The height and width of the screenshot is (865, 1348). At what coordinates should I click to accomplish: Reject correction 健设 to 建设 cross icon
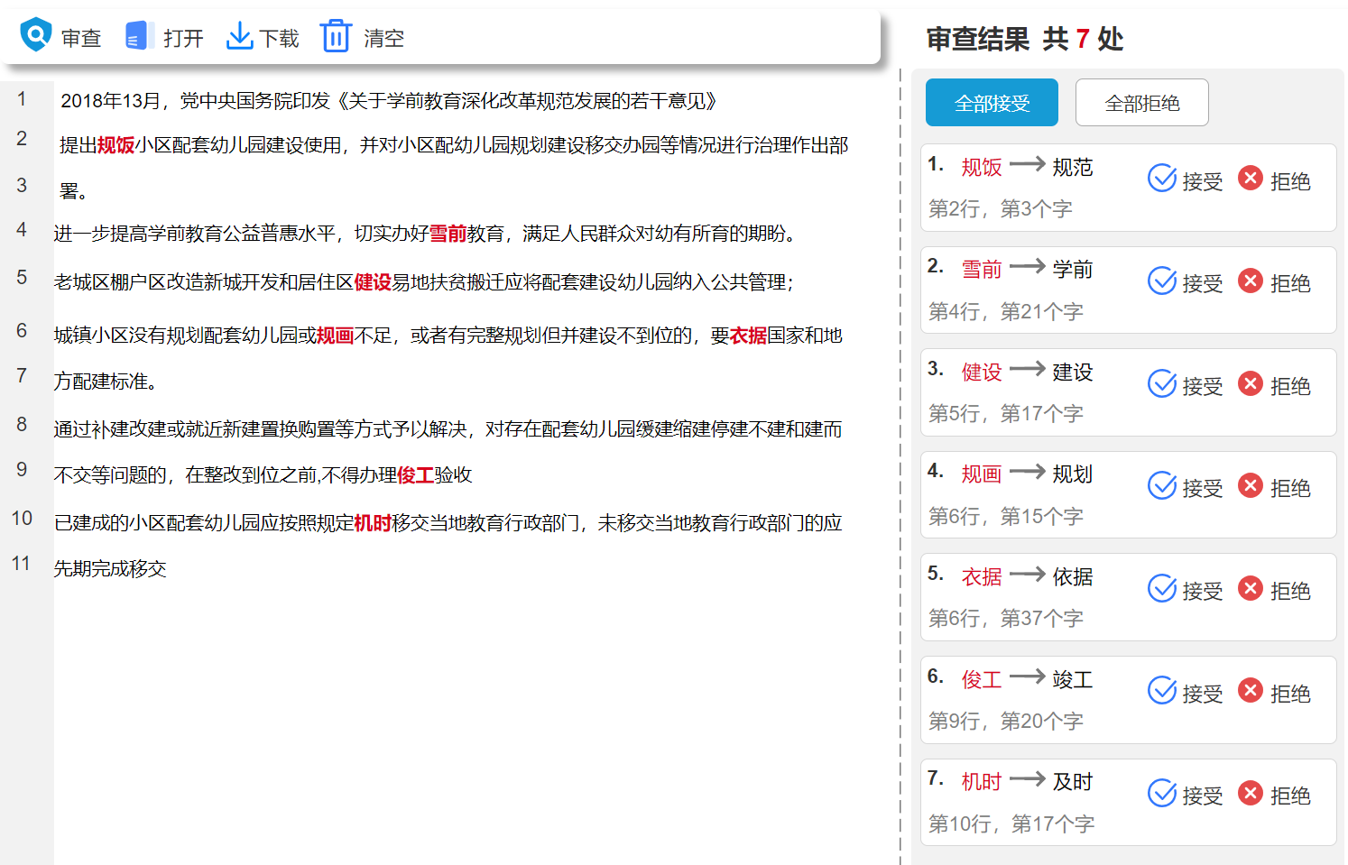1250,383
